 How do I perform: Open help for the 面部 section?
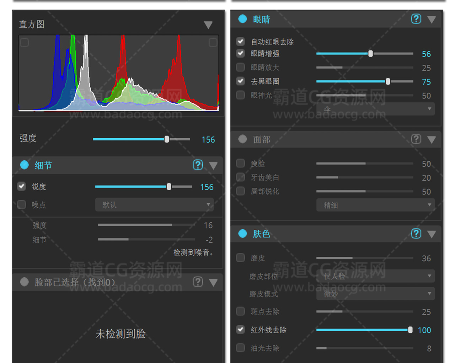point(416,139)
